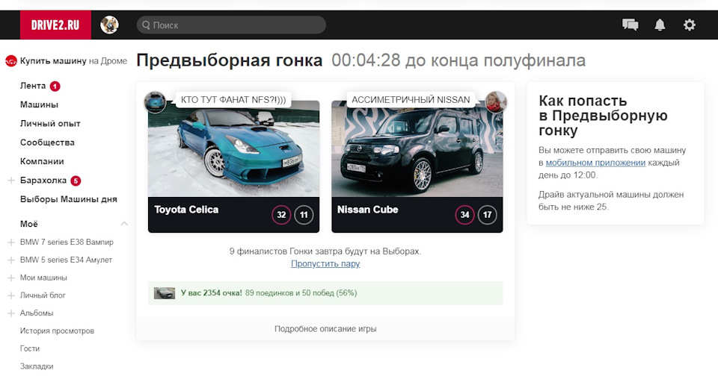Click Toyota Celica title text
This screenshot has width=718, height=379.
[186, 210]
